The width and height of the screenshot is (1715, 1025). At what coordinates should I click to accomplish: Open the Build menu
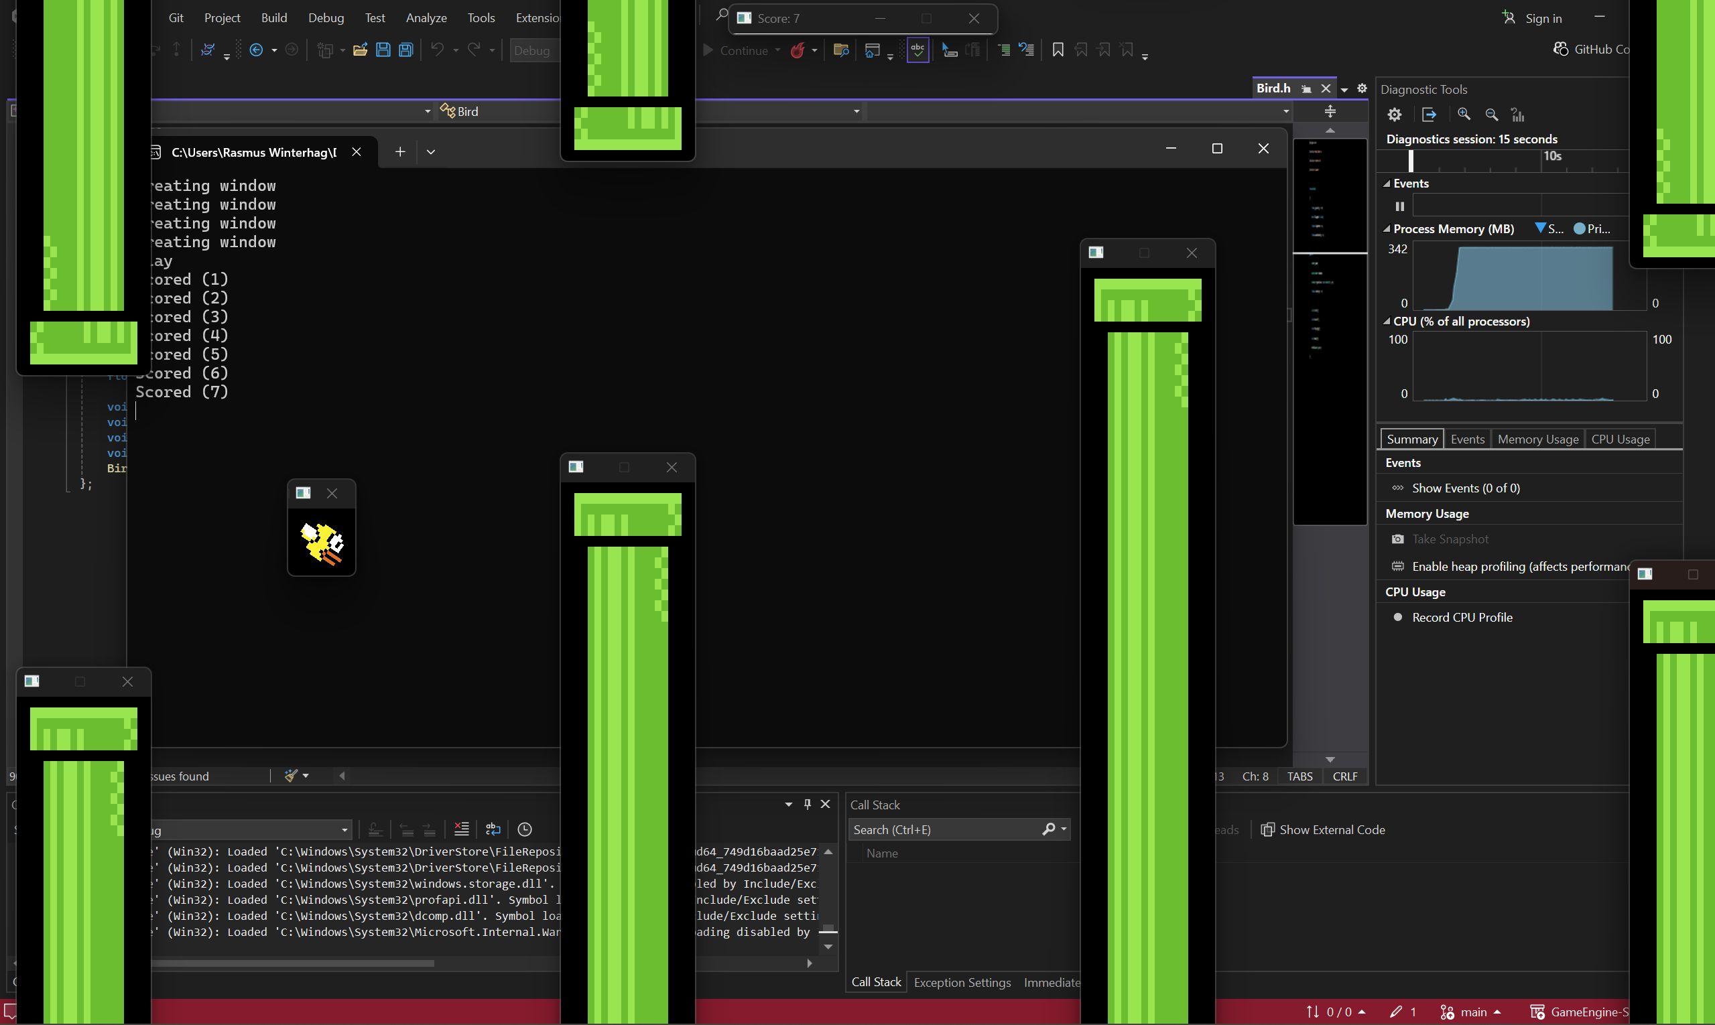(x=273, y=18)
